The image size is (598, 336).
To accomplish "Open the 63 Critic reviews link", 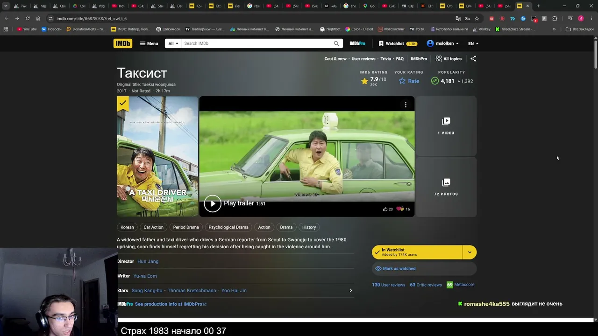I will 426,285.
